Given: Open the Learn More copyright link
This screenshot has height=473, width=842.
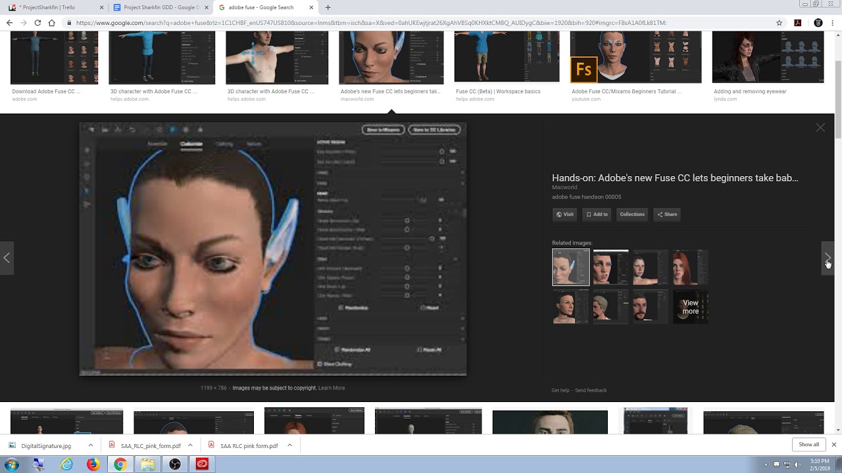Looking at the screenshot, I should (332, 388).
